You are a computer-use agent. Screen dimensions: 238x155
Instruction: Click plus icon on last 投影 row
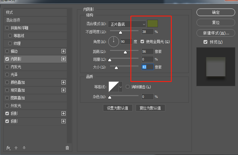[x=64, y=121]
